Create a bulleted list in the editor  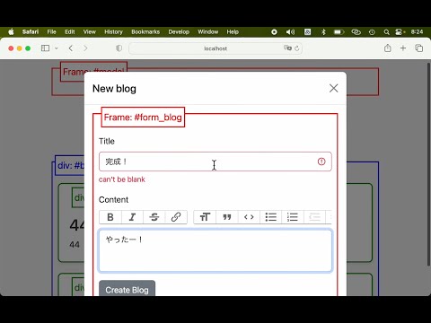pyautogui.click(x=271, y=217)
